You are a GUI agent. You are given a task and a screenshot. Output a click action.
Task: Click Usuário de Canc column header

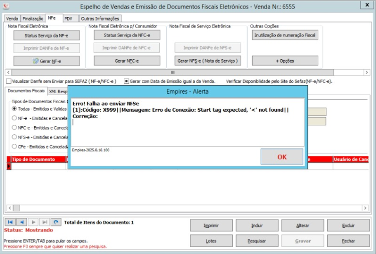click(x=351, y=159)
